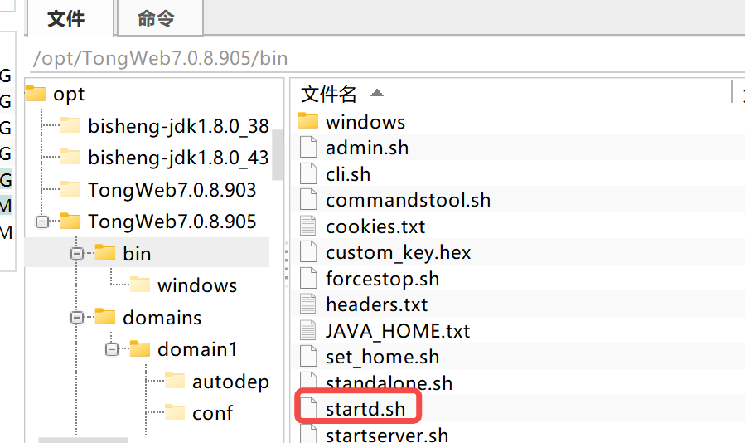Select the file name cookies.txt

coord(375,226)
